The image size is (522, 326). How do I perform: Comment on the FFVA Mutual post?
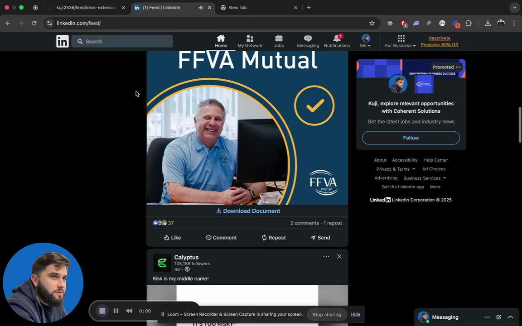221,238
